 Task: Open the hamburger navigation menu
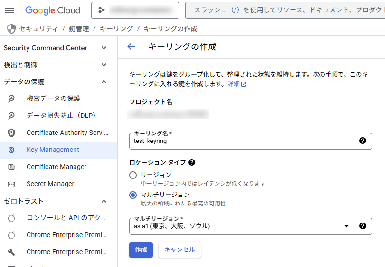9,10
